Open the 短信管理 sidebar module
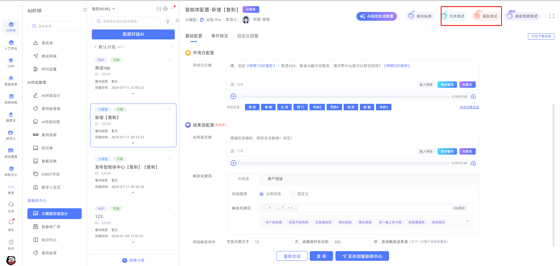Image resolution: width=560 pixels, height=266 pixels. coord(11,153)
